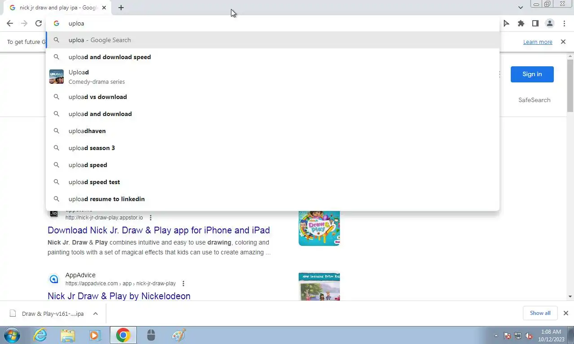Image resolution: width=574 pixels, height=344 pixels.
Task: Click the 'Learn more' link
Action: pos(538,42)
